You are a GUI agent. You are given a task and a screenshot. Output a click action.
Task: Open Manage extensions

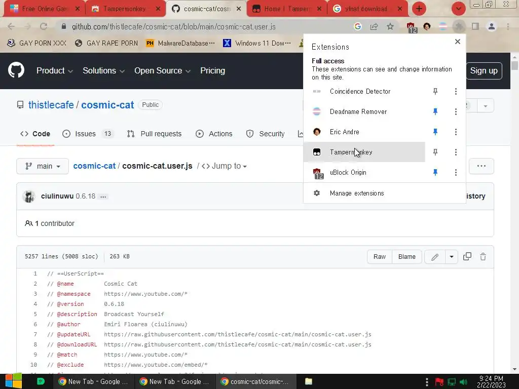[384, 193]
